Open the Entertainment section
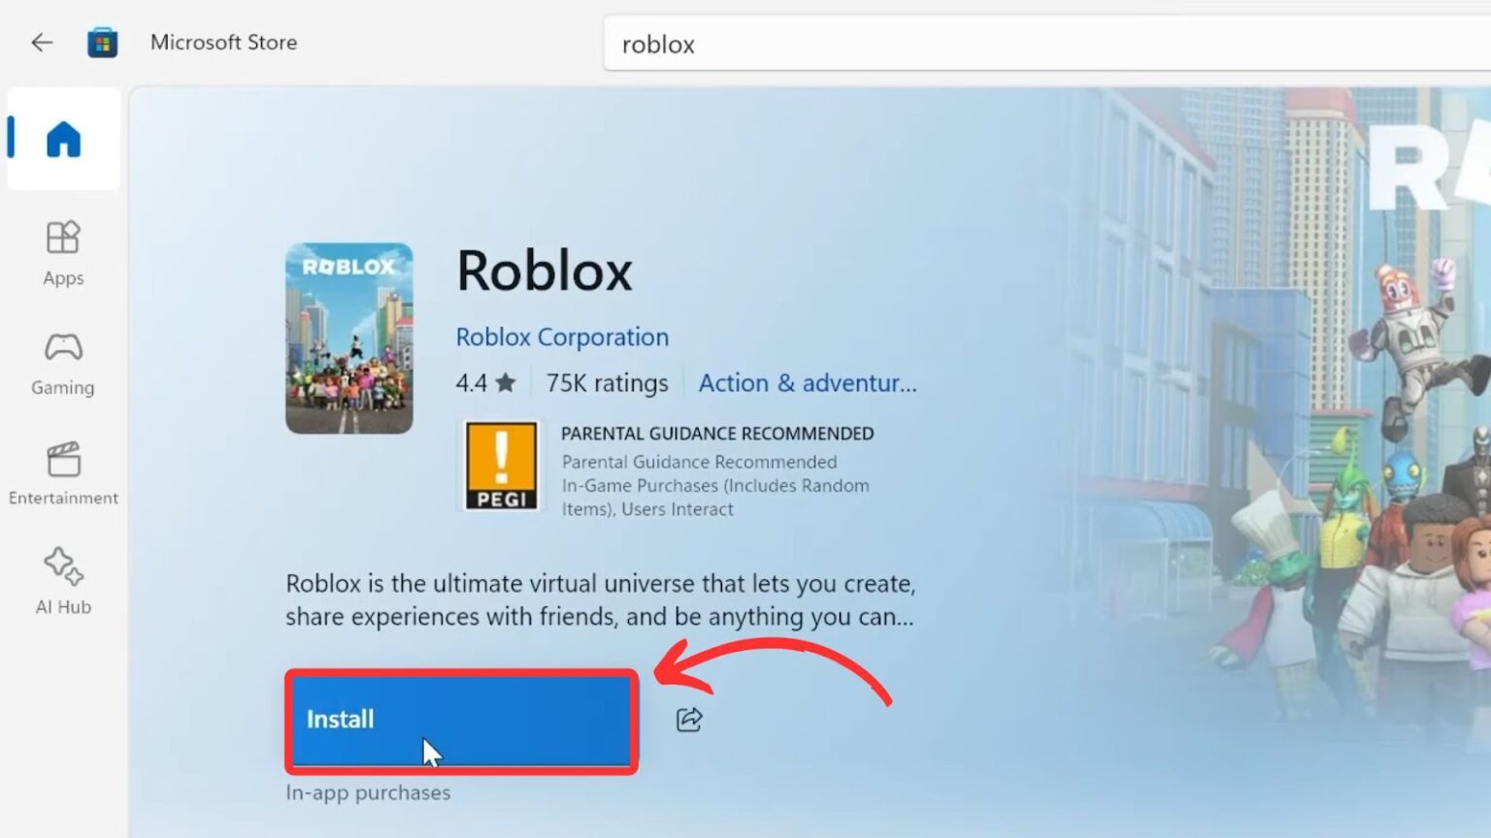Viewport: 1491px width, 838px height. tap(63, 473)
